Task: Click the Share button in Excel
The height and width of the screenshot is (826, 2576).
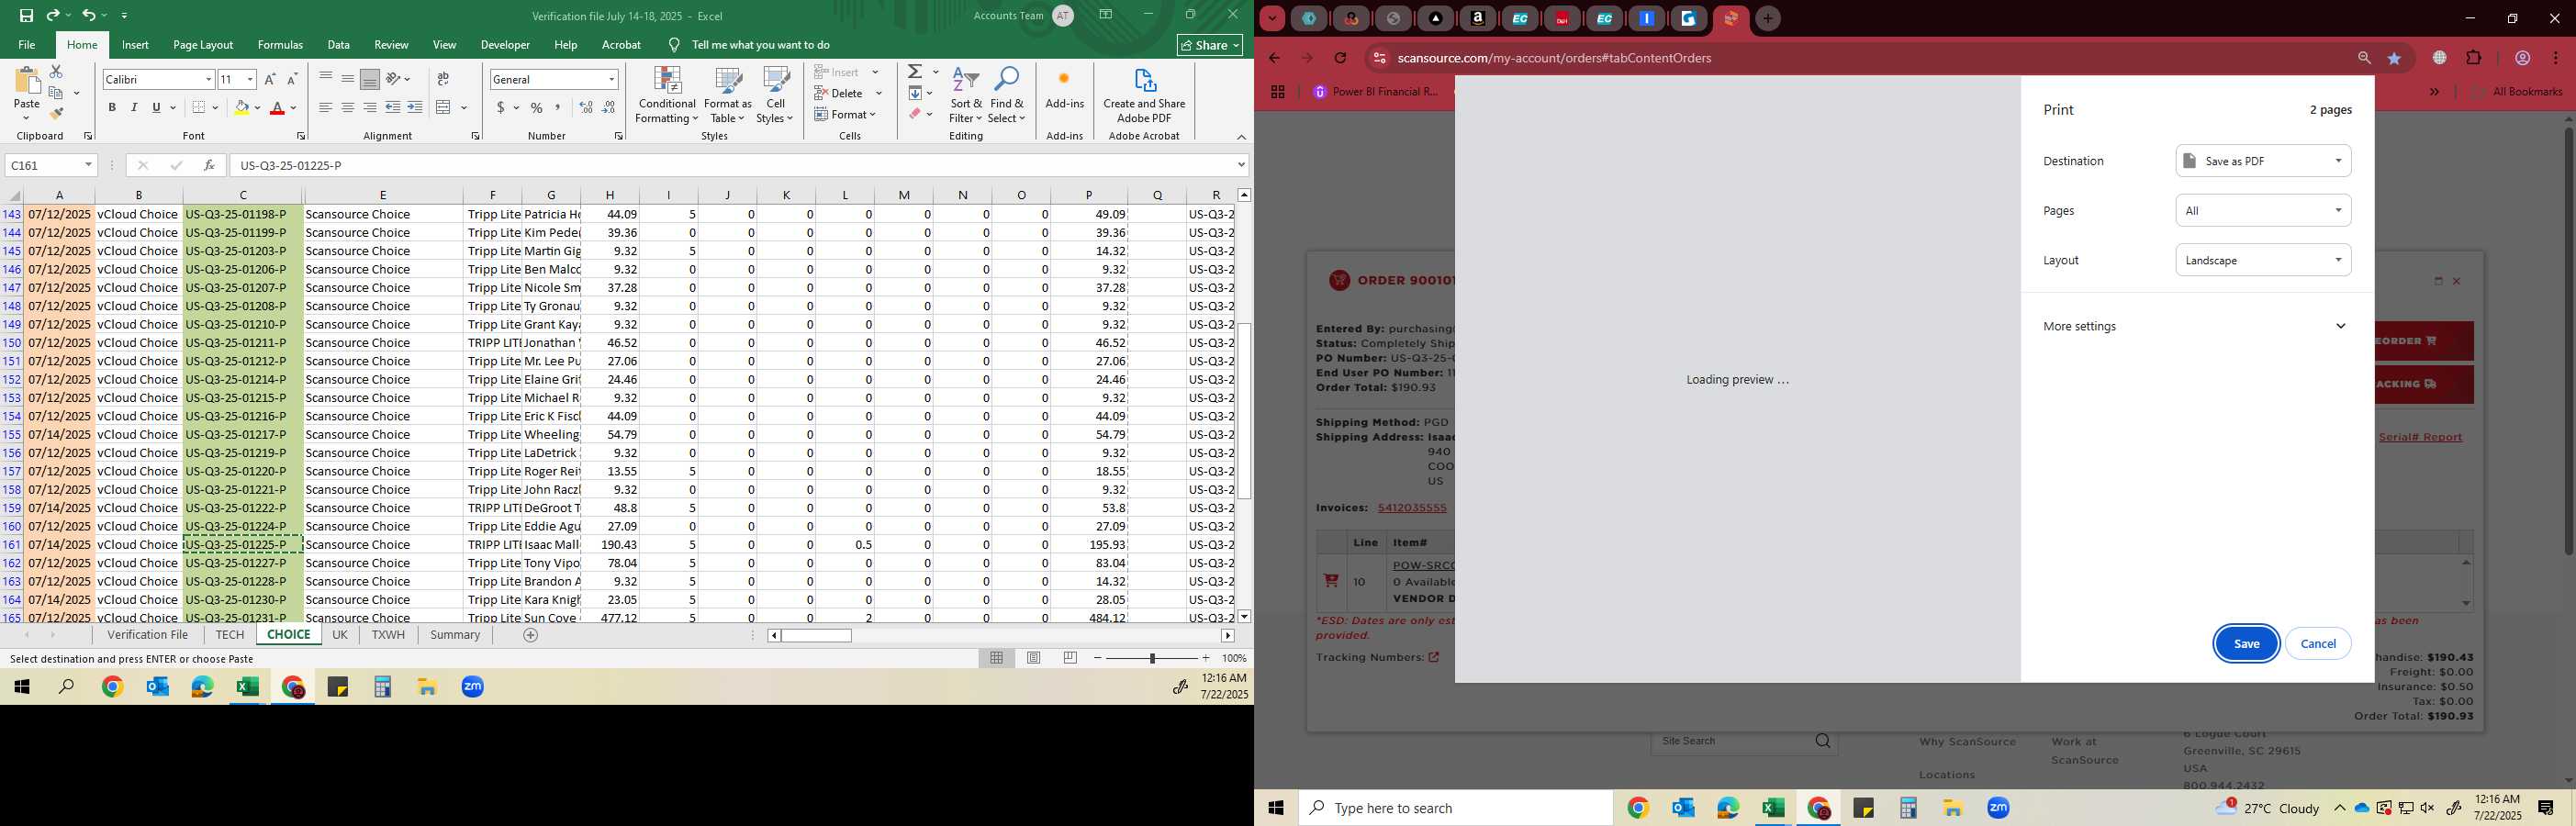Action: pyautogui.click(x=1210, y=45)
